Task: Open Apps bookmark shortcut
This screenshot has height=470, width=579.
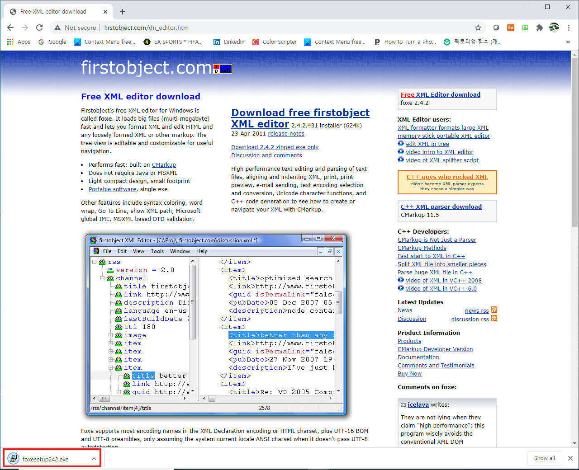Action: click(19, 42)
